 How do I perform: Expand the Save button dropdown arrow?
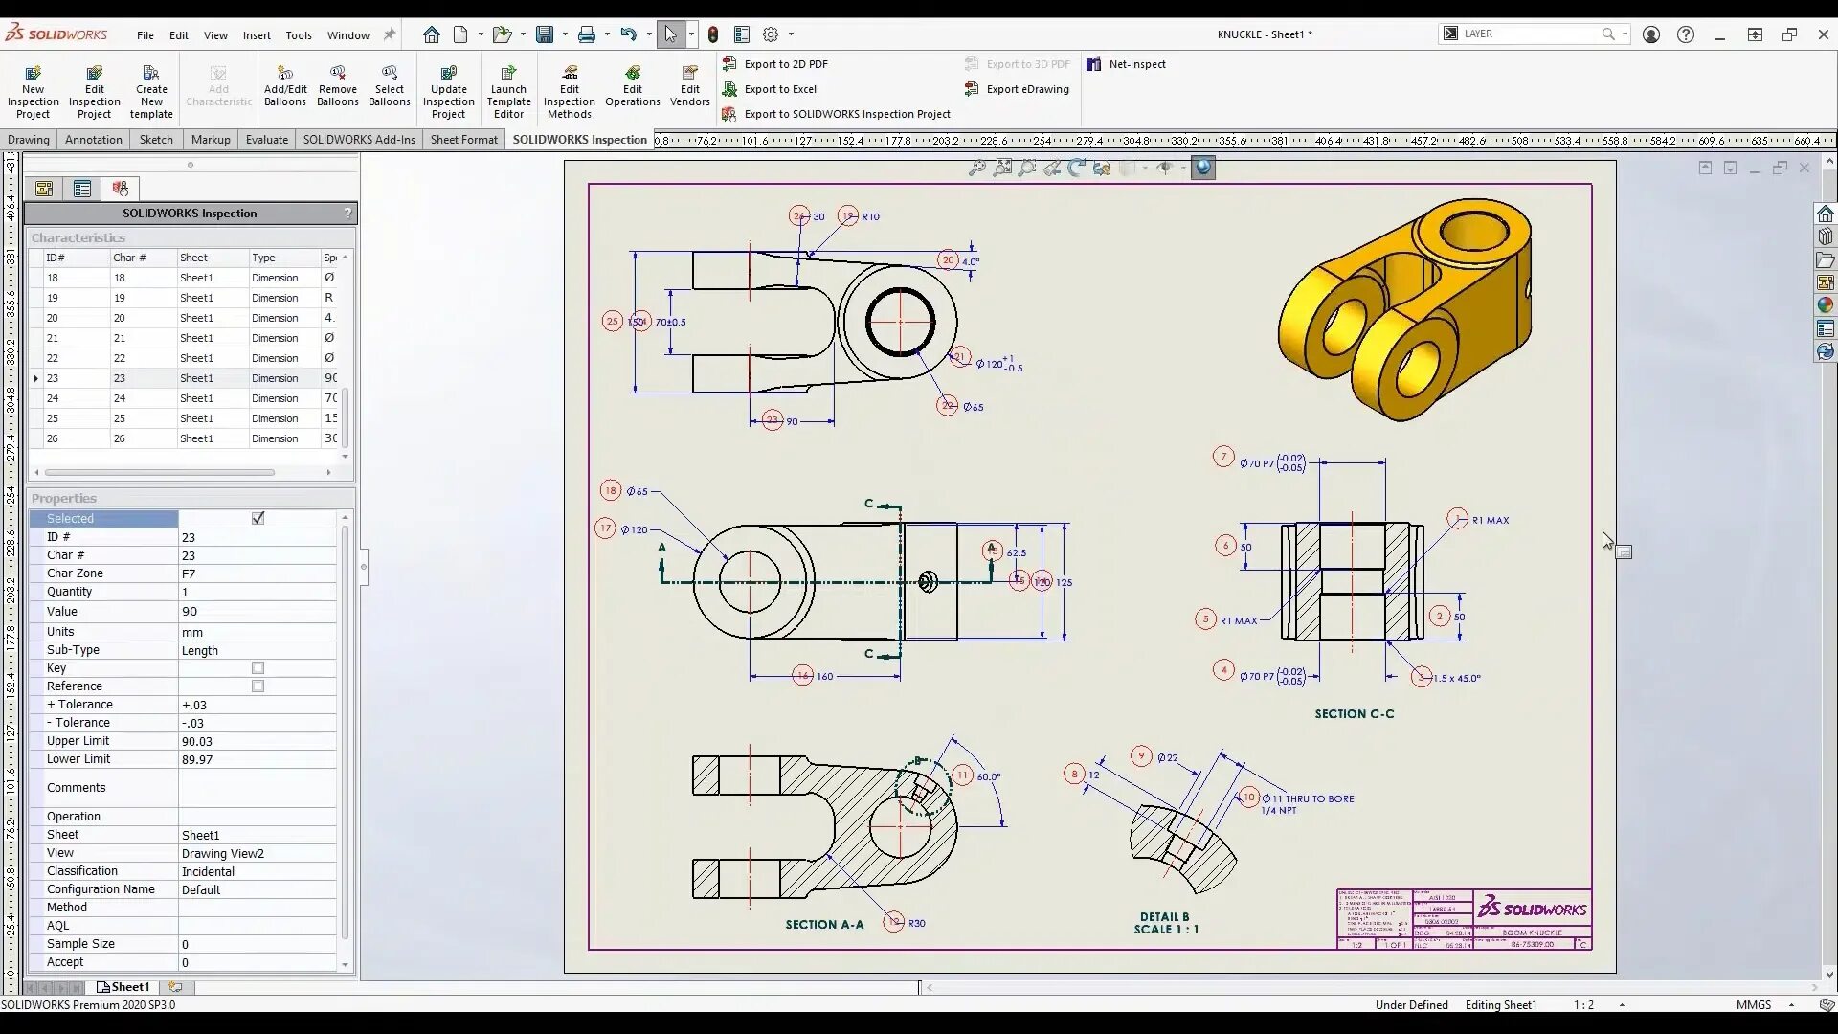[565, 34]
